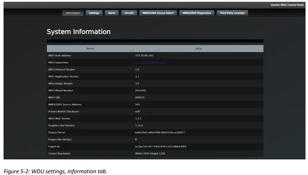Viewport: 308px width, 175px height.
Task: Click the Project File Id label
Action: (x=57, y=132)
